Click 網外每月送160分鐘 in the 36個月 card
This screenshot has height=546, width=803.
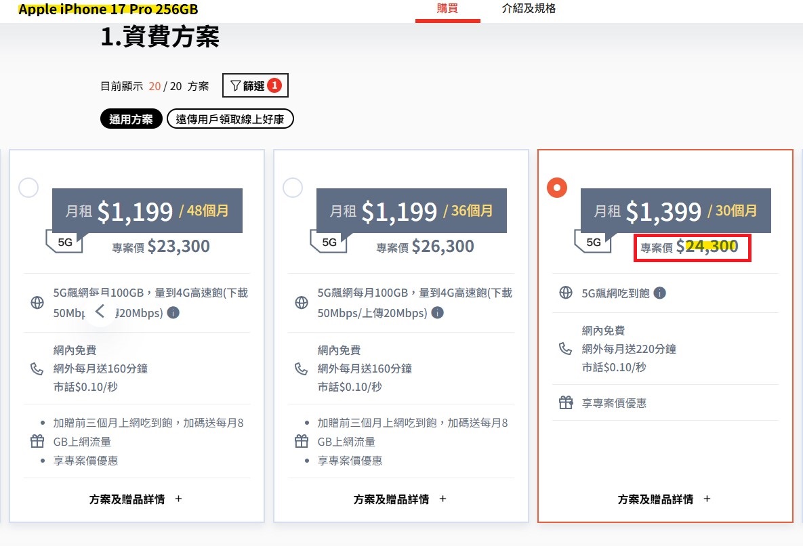[x=365, y=369]
